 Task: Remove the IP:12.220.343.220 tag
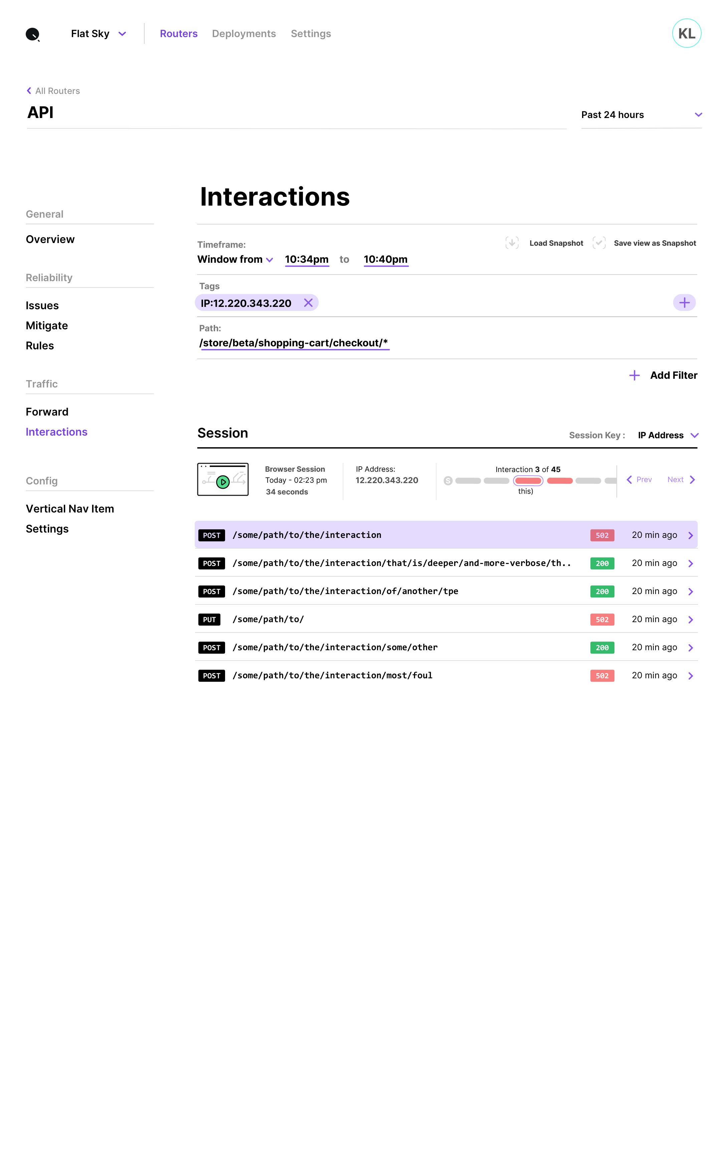pyautogui.click(x=309, y=303)
